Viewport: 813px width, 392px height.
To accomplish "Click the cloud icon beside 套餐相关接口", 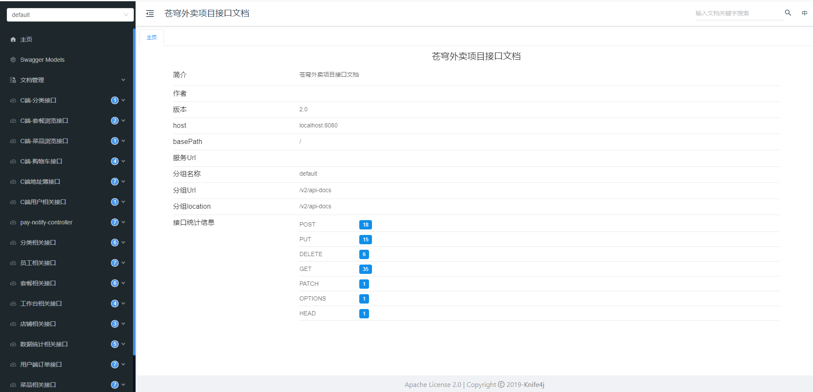I will tap(13, 283).
